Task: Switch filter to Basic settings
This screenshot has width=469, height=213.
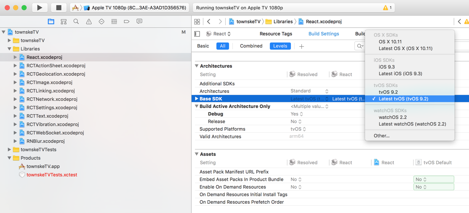Action: [203, 46]
